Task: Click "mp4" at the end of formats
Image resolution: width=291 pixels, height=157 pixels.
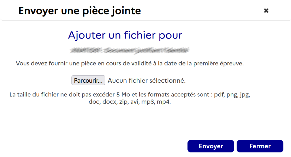Action: click(x=164, y=102)
